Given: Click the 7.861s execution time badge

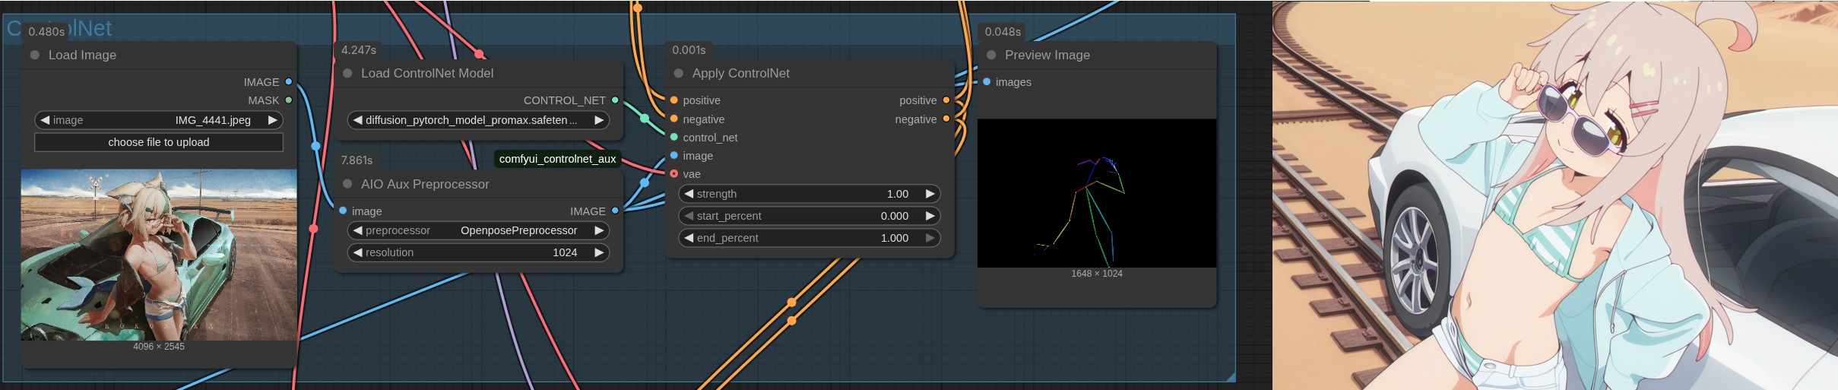Looking at the screenshot, I should [357, 160].
